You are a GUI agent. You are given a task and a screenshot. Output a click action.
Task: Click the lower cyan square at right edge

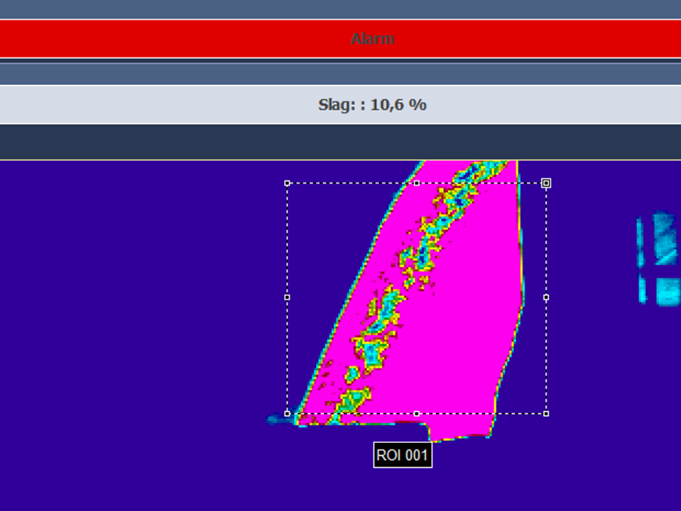pos(667,291)
